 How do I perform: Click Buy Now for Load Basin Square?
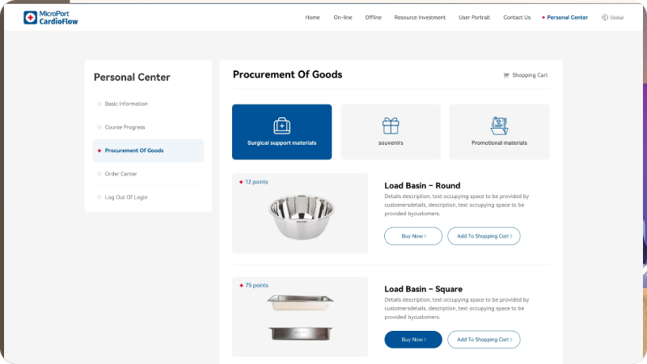click(x=413, y=340)
